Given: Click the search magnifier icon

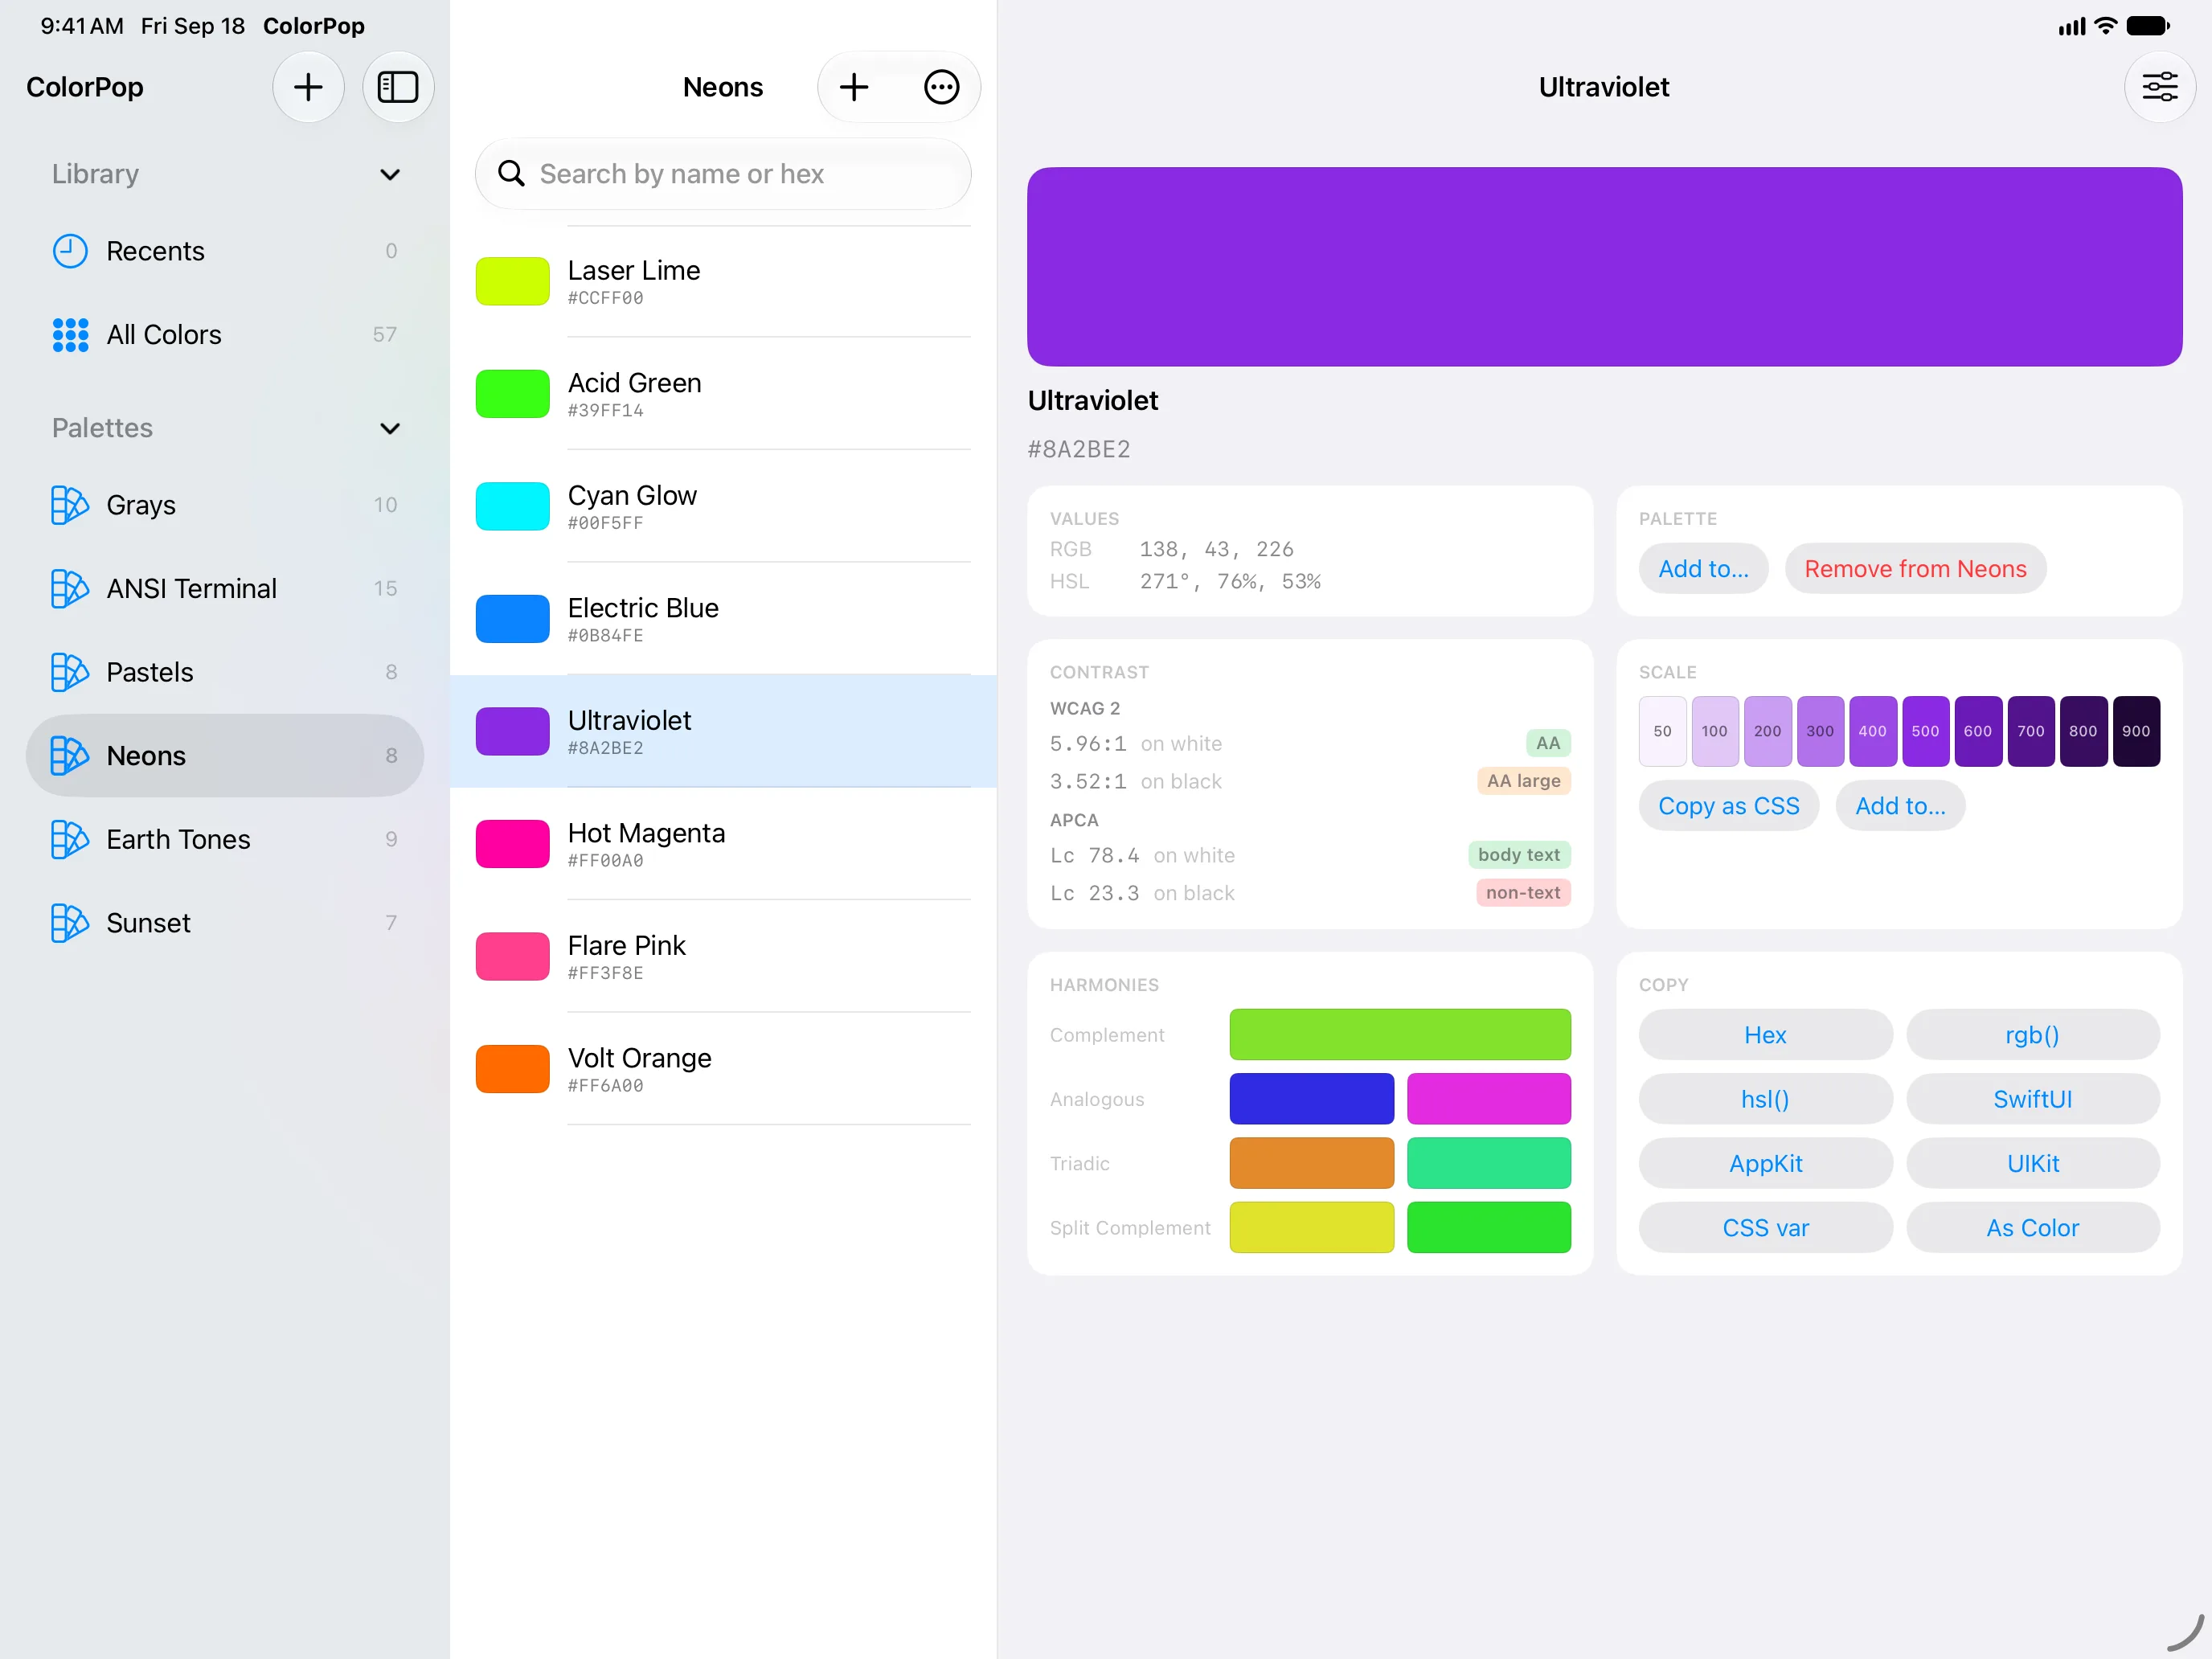Looking at the screenshot, I should (511, 174).
